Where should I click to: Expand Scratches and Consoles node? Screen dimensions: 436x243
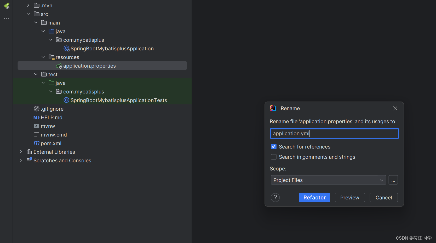pos(21,160)
